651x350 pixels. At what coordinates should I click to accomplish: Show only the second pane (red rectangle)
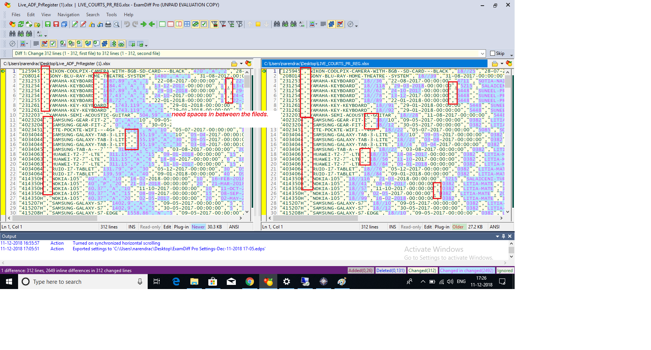[171, 24]
